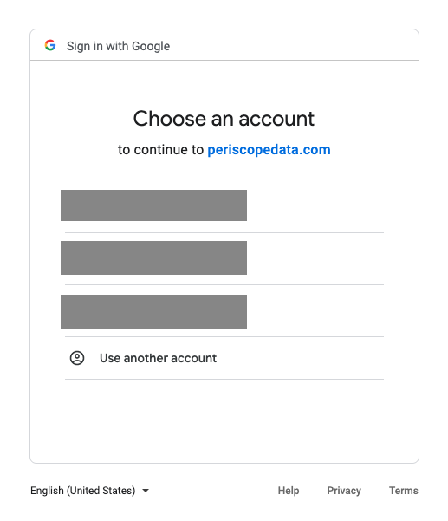
Task: Open the Terms link in footer
Action: [404, 491]
